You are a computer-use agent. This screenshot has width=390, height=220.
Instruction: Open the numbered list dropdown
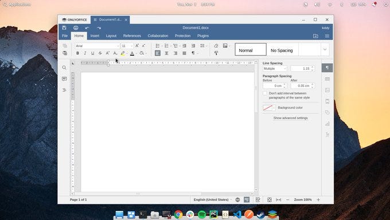click(x=171, y=46)
